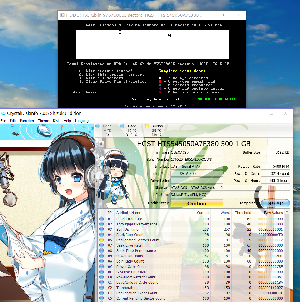Click the Rotation Rate value 5400 RPM
Screen dimensions: 300x302
pos(275,166)
